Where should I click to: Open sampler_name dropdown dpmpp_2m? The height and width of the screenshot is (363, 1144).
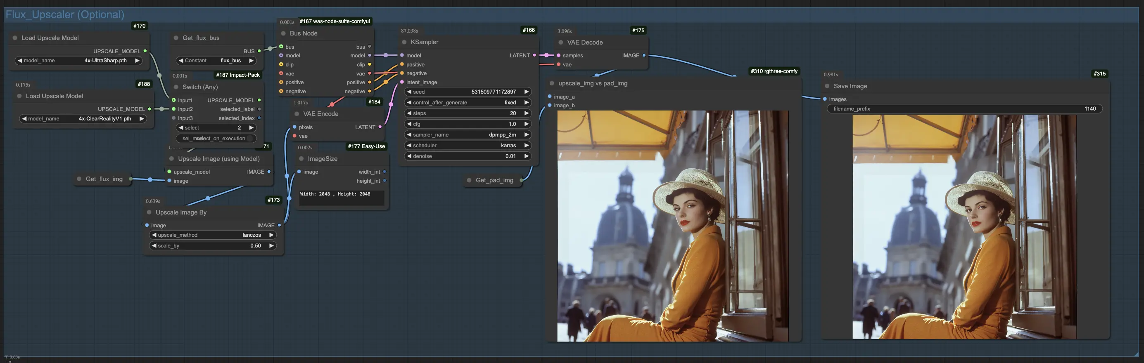click(x=468, y=134)
